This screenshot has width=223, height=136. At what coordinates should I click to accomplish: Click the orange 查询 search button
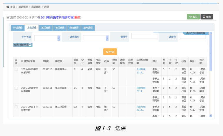[x=110, y=52]
